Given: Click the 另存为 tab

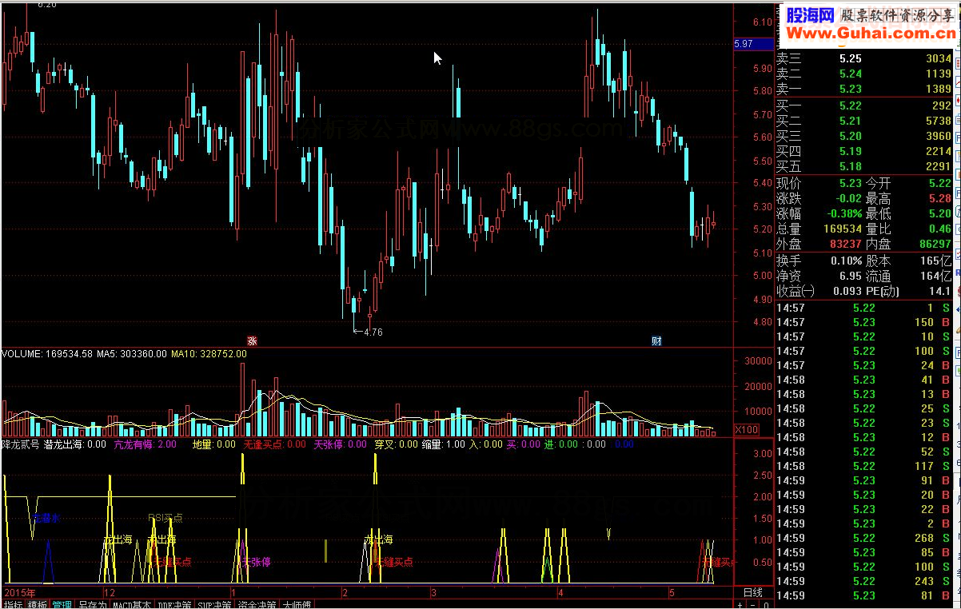Looking at the screenshot, I should point(92,605).
